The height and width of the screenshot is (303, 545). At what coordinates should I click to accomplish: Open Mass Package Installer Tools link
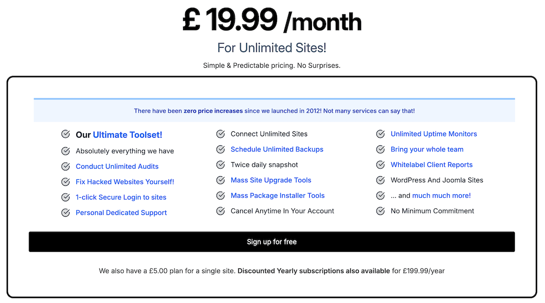point(277,196)
